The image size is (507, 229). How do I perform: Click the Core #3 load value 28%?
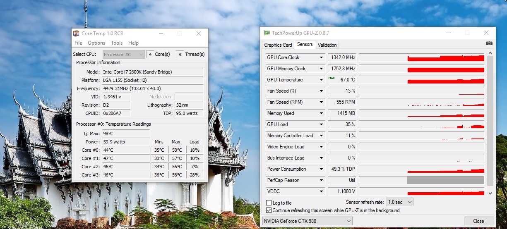(195, 175)
